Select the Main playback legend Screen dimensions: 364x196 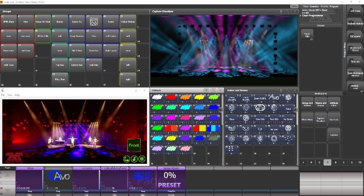(30, 168)
